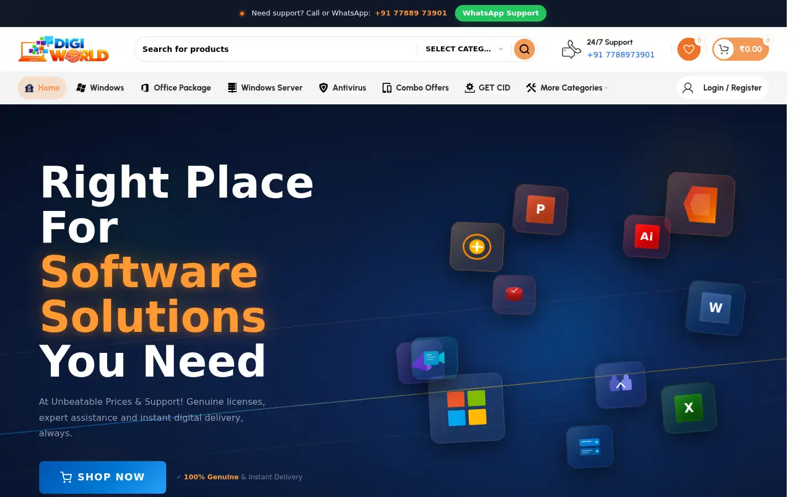This screenshot has height=497, width=795.
Task: Click the Adobe Illustrator Ai tile
Action: click(x=646, y=236)
